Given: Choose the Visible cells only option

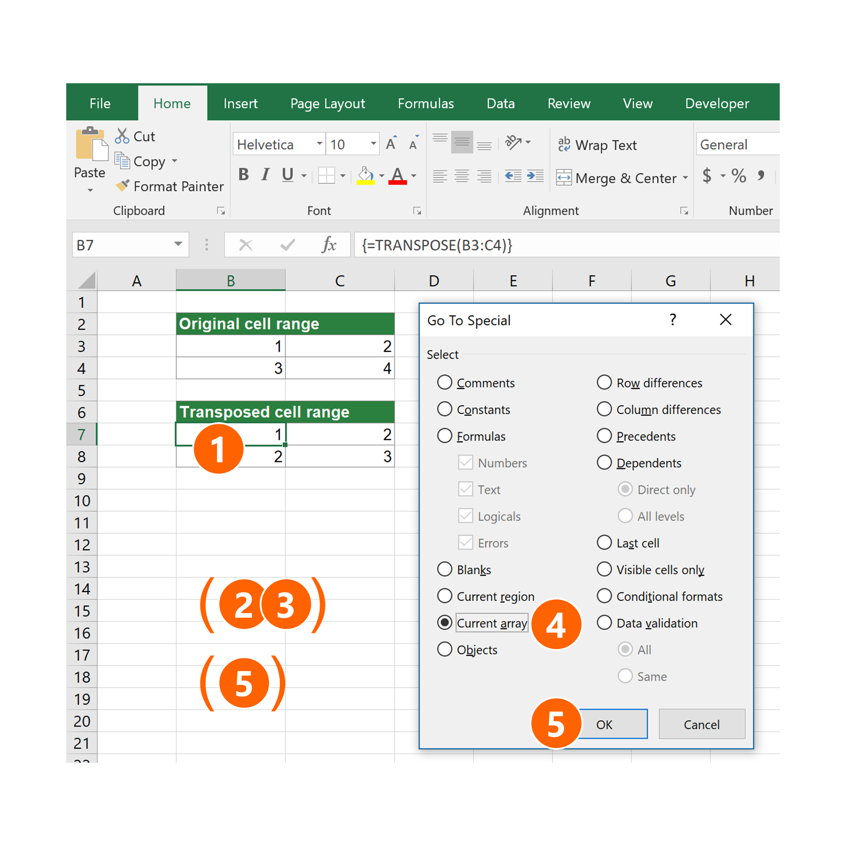Looking at the screenshot, I should [604, 569].
